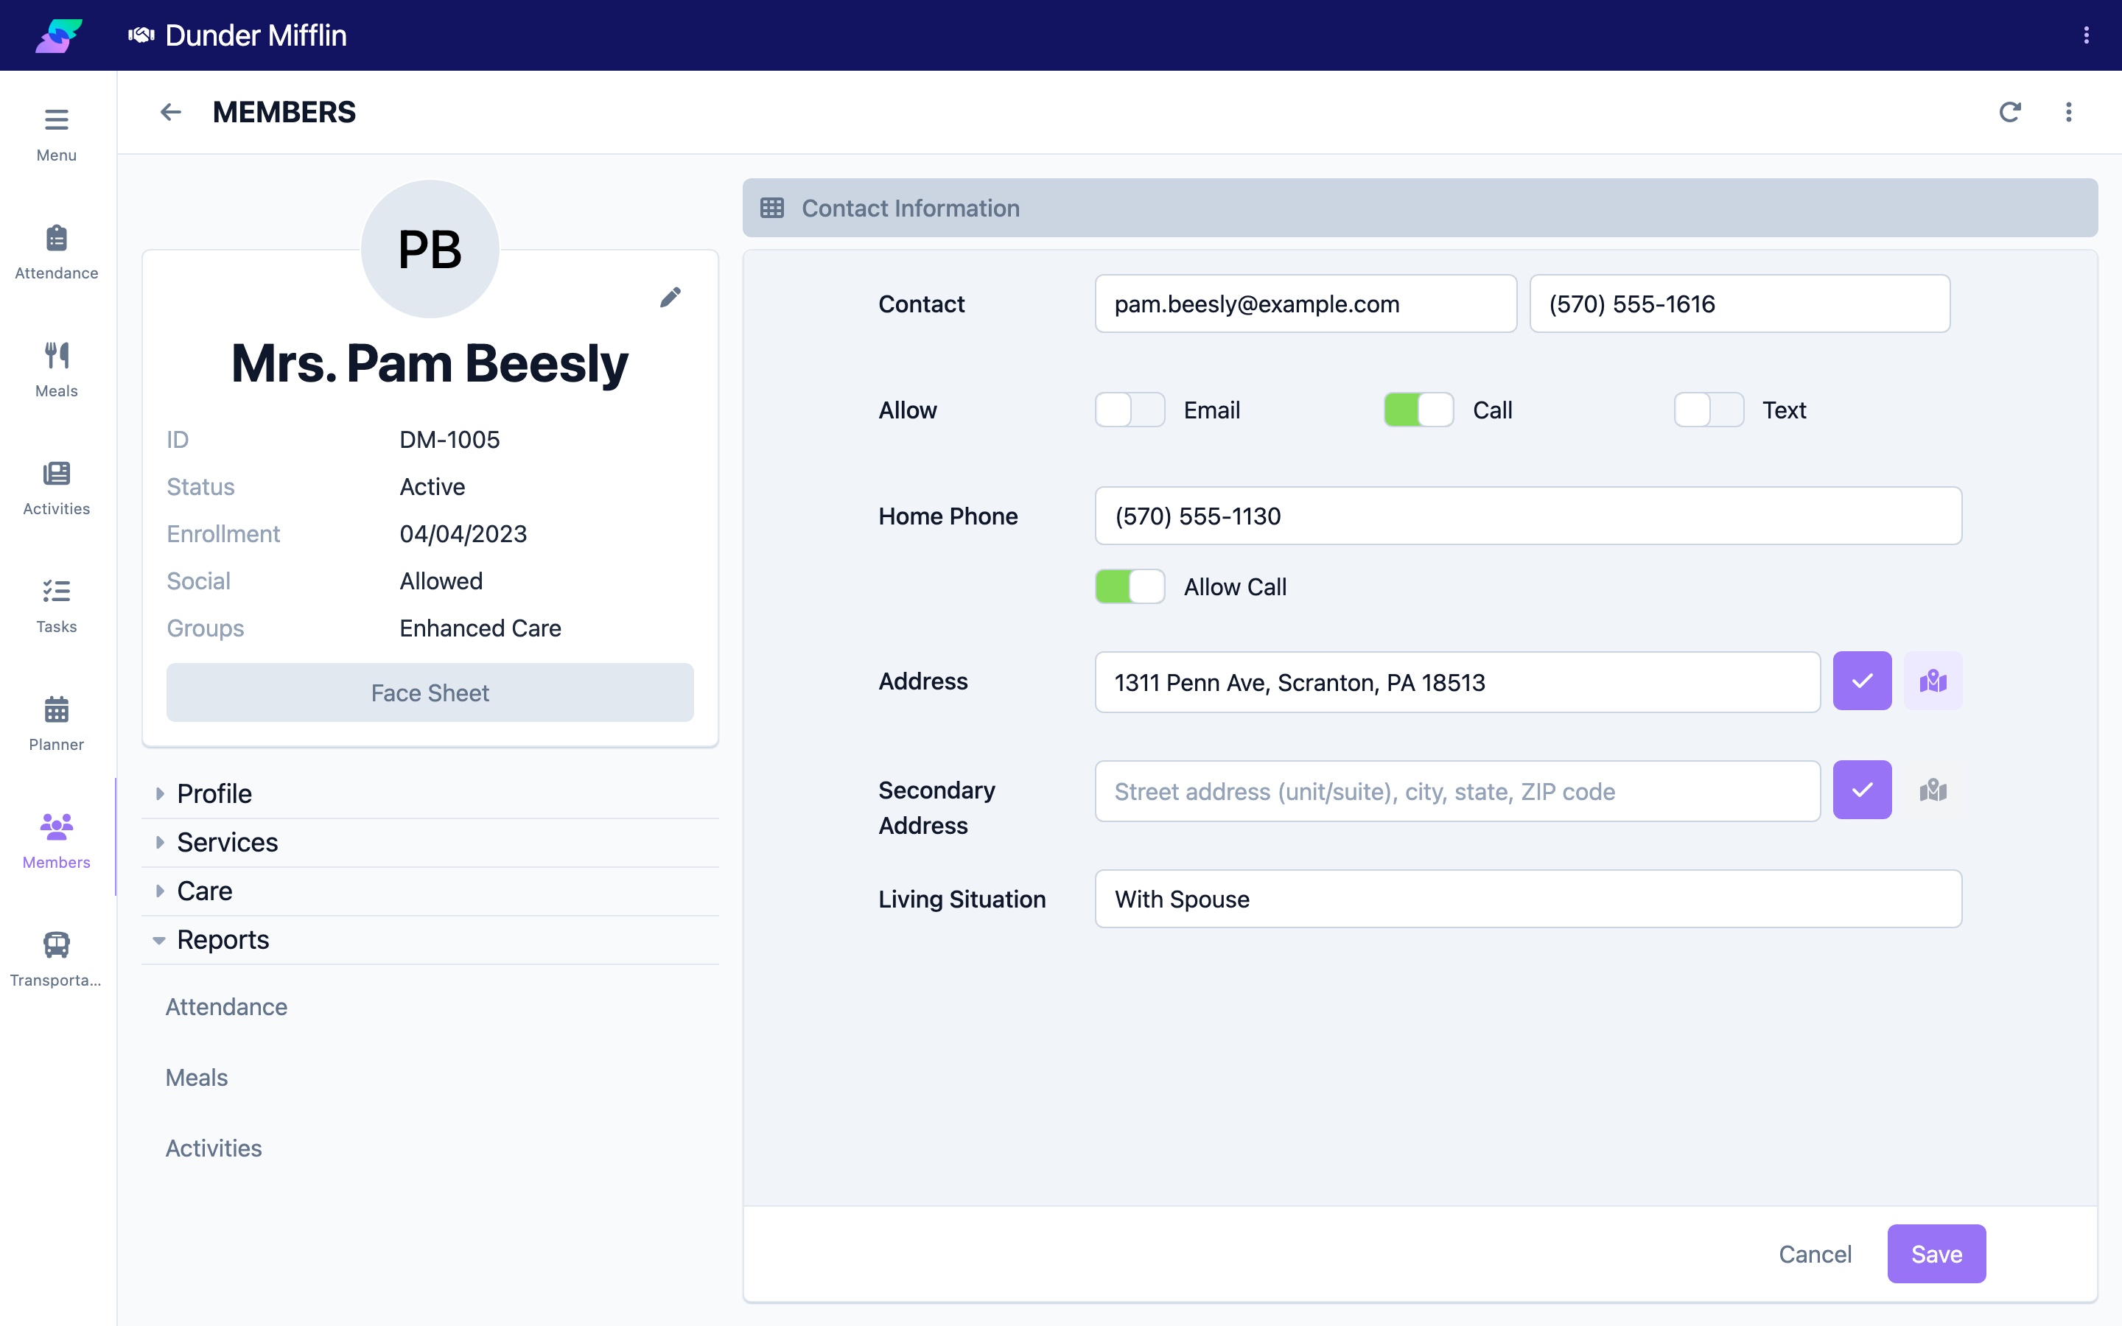
Task: Click the back arrow next to MEMBERS
Action: tap(170, 112)
